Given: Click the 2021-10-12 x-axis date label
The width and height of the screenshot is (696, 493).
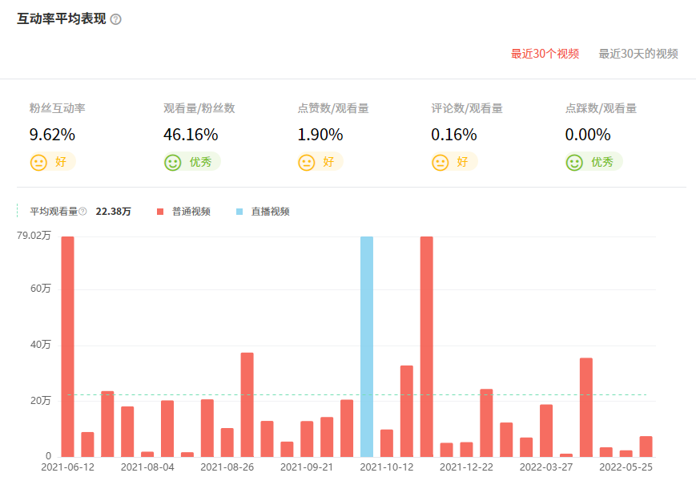Looking at the screenshot, I should (387, 467).
